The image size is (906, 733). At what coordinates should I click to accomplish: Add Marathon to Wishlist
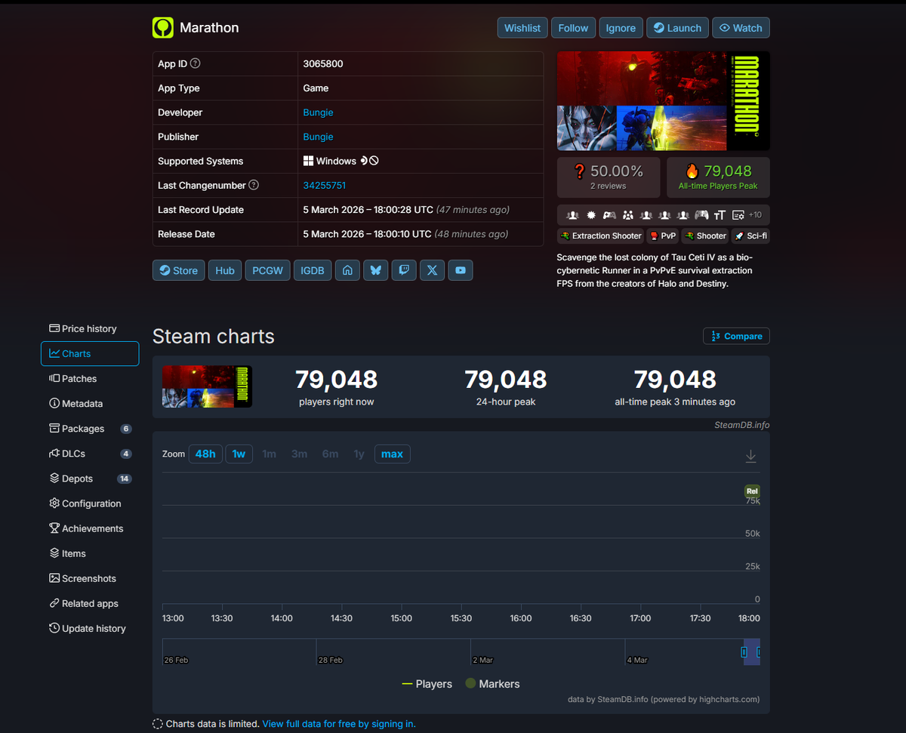522,28
